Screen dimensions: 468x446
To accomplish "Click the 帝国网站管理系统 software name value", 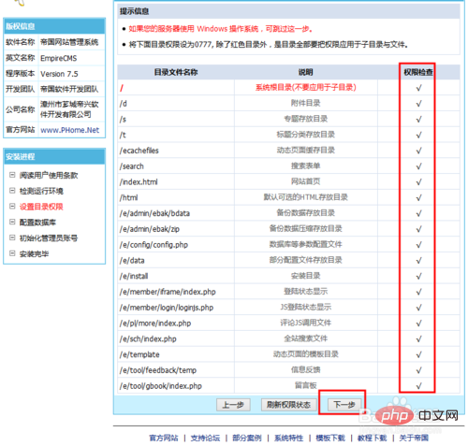I will tap(69, 42).
